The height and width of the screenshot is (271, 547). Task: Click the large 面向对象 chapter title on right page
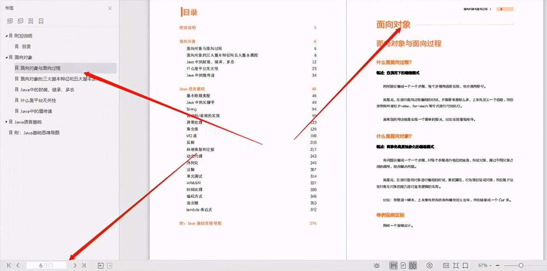coord(393,24)
